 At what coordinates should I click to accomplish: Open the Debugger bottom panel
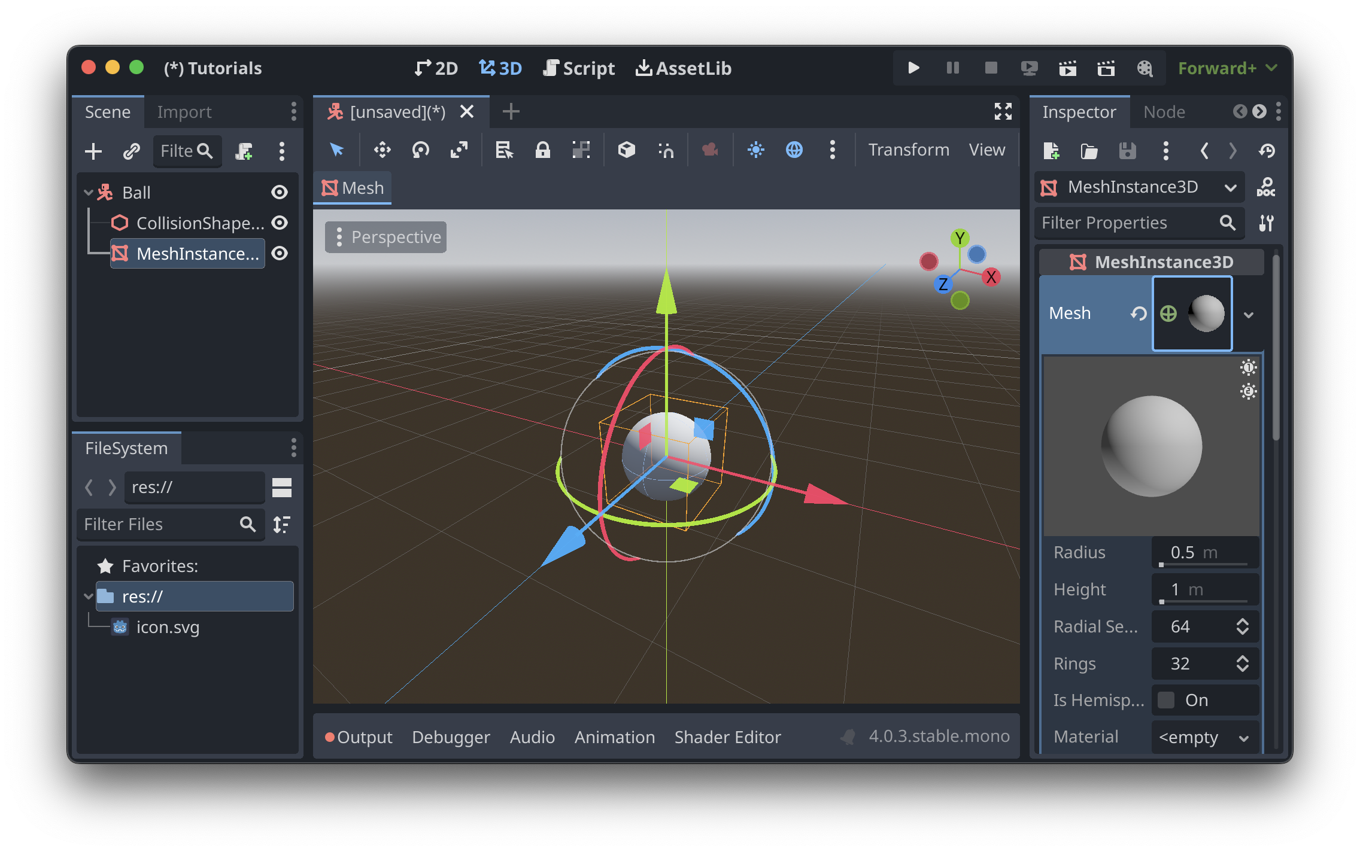pyautogui.click(x=451, y=737)
